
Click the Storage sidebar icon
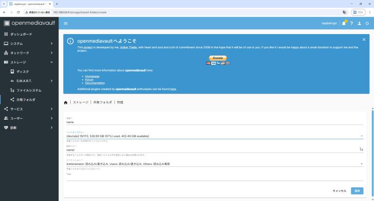6,62
